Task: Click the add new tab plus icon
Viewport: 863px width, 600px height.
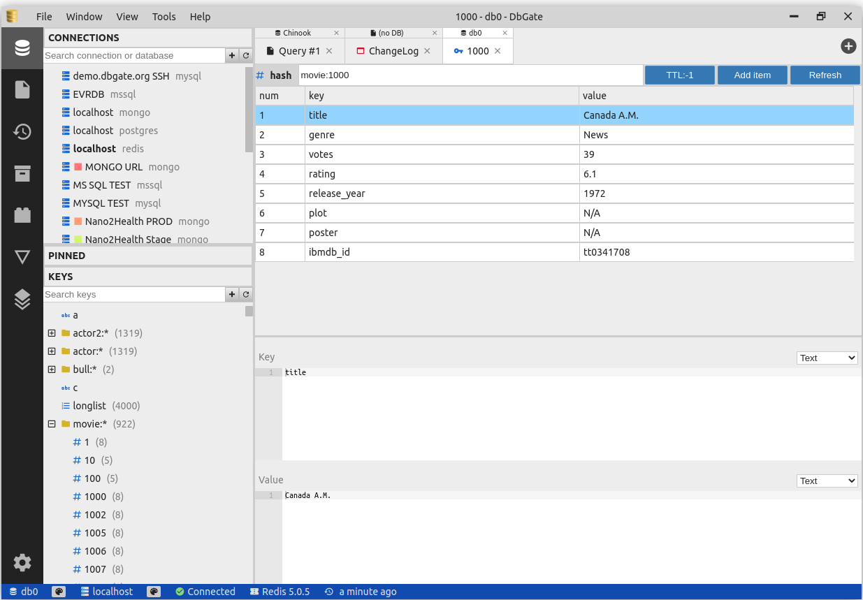Action: 848,46
